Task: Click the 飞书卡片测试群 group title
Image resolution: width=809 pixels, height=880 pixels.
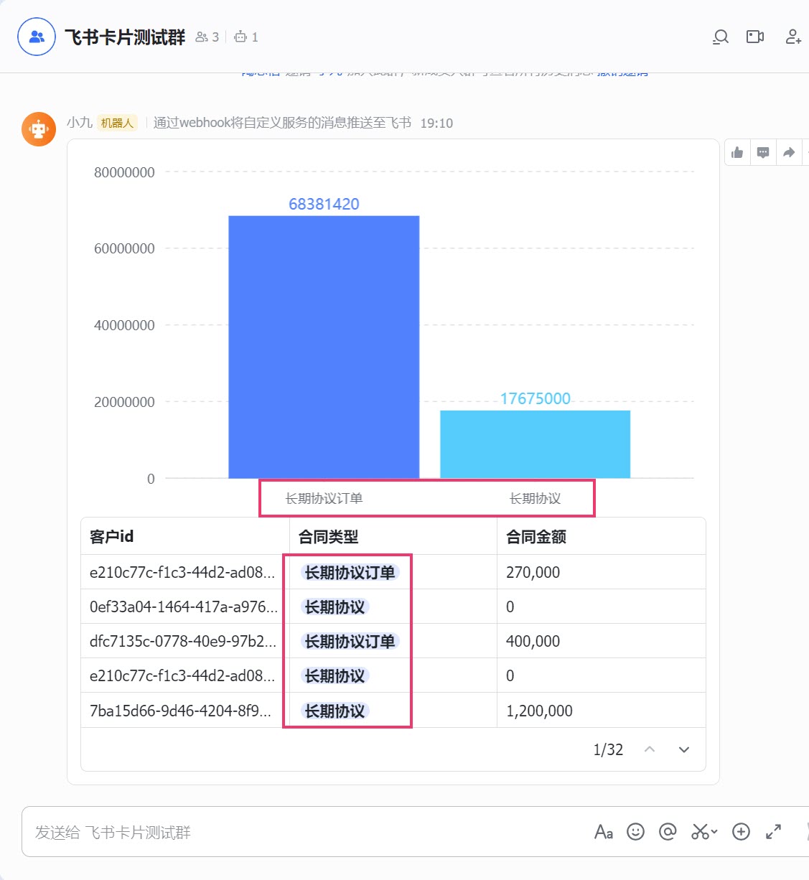Action: (x=125, y=37)
